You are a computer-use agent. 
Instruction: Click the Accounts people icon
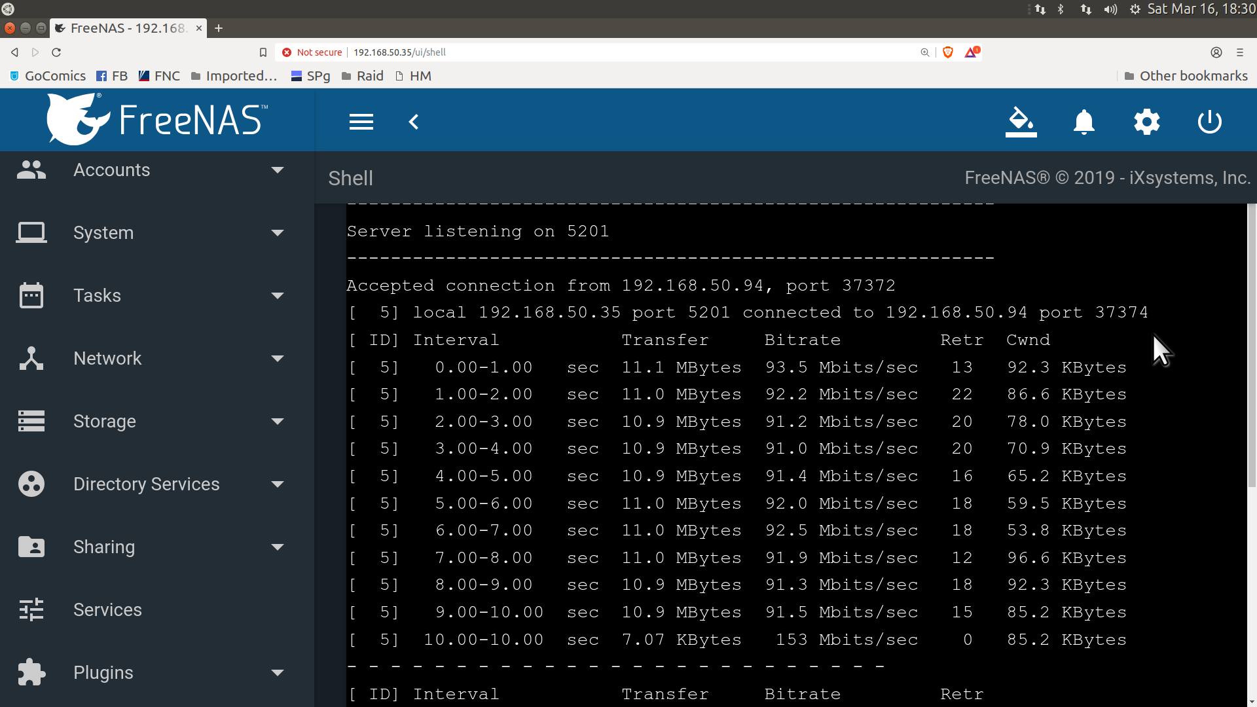31,170
